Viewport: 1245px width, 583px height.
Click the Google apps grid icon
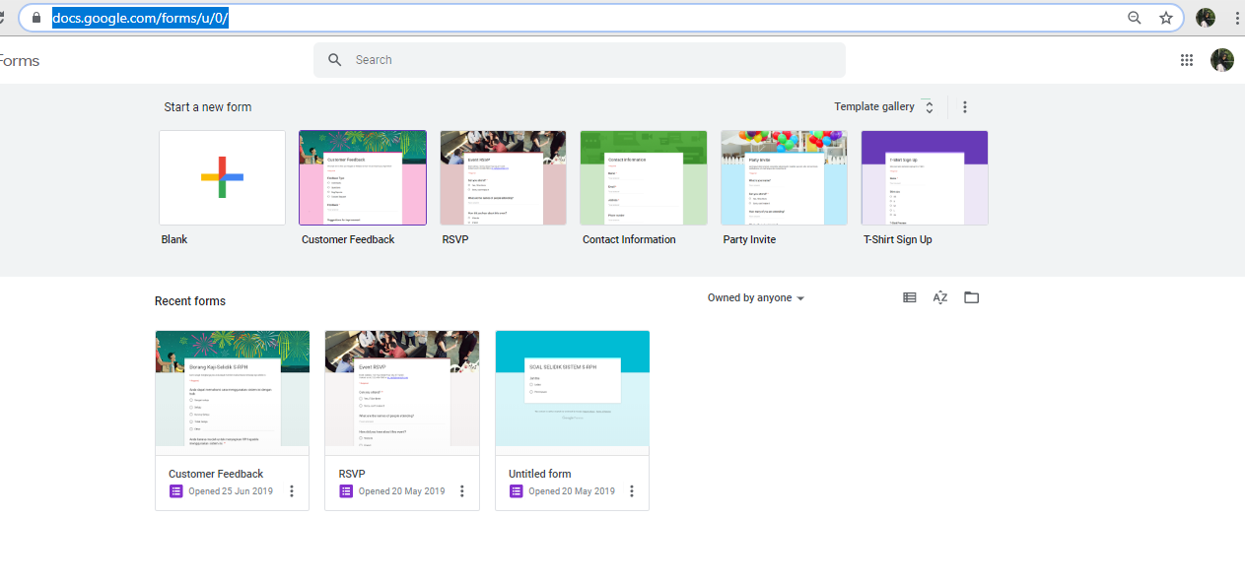1187,60
